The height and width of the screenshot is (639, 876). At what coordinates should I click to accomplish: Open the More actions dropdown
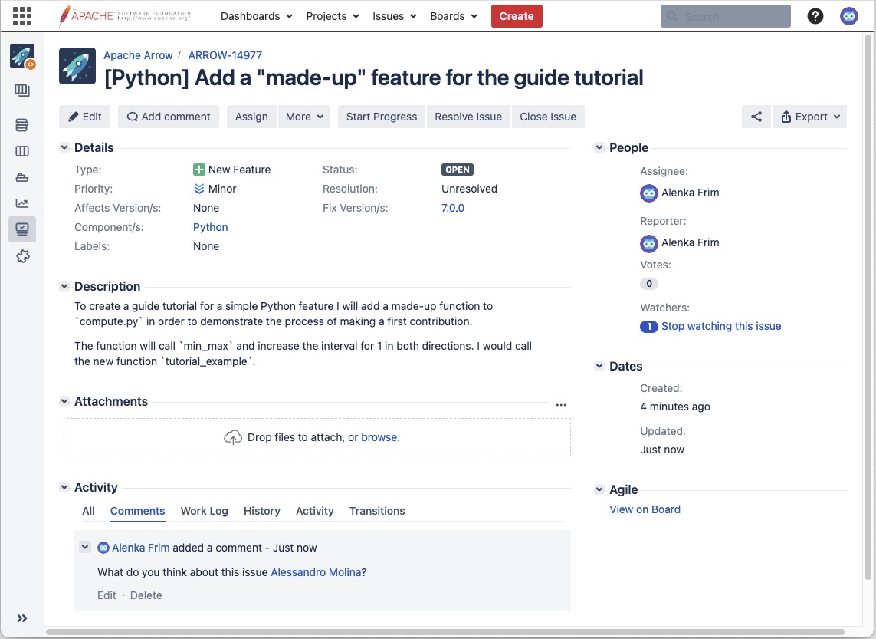coord(304,117)
